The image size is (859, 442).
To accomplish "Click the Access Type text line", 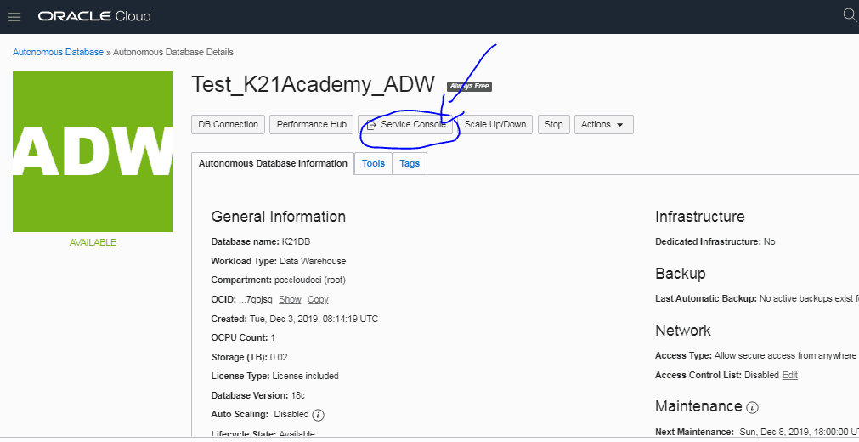I will pos(755,356).
